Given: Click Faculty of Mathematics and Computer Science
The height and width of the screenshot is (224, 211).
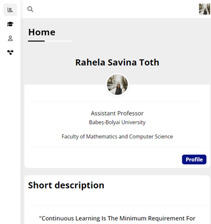Looking at the screenshot, I should coord(117,136).
